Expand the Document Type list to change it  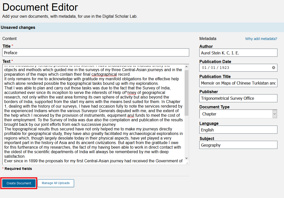pyautogui.click(x=274, y=114)
